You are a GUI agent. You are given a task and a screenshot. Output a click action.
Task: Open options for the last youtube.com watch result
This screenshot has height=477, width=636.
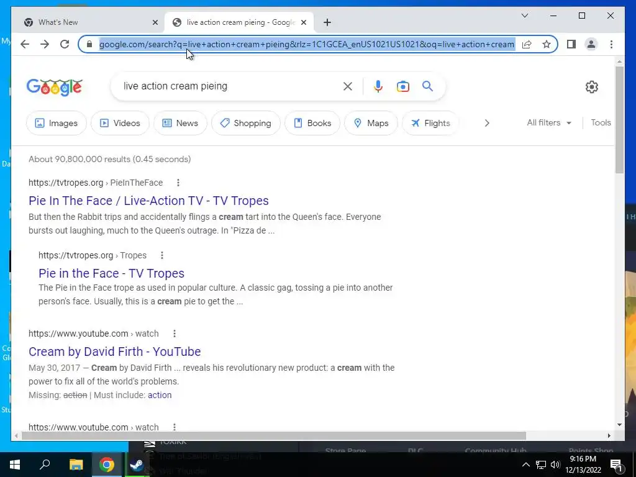pos(175,427)
